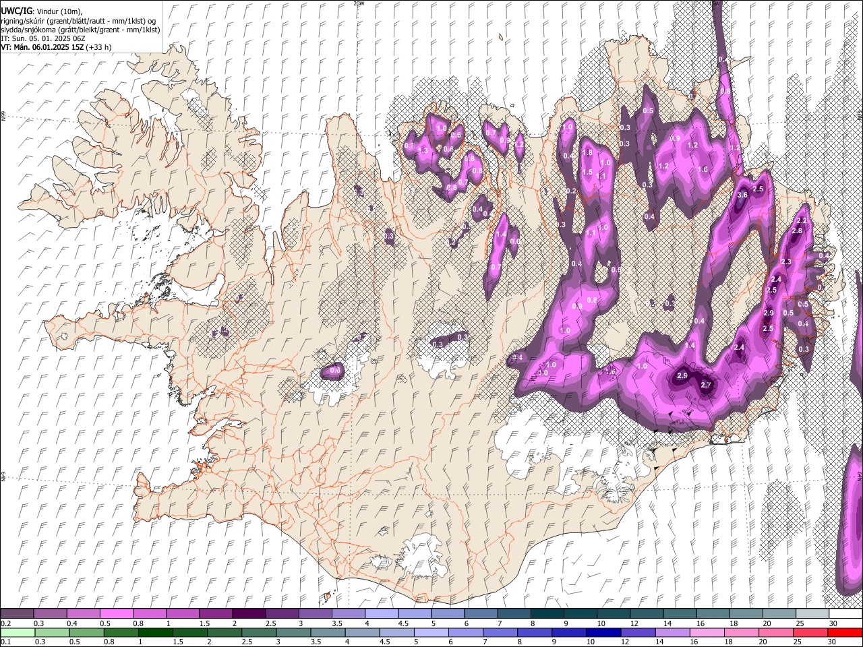Pick the darkest purple 2 snow scale swatch
The width and height of the screenshot is (863, 647).
pos(248,614)
